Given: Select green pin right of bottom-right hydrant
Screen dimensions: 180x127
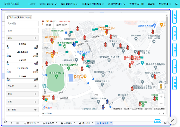Looking at the screenshot, I should tap(143, 105).
